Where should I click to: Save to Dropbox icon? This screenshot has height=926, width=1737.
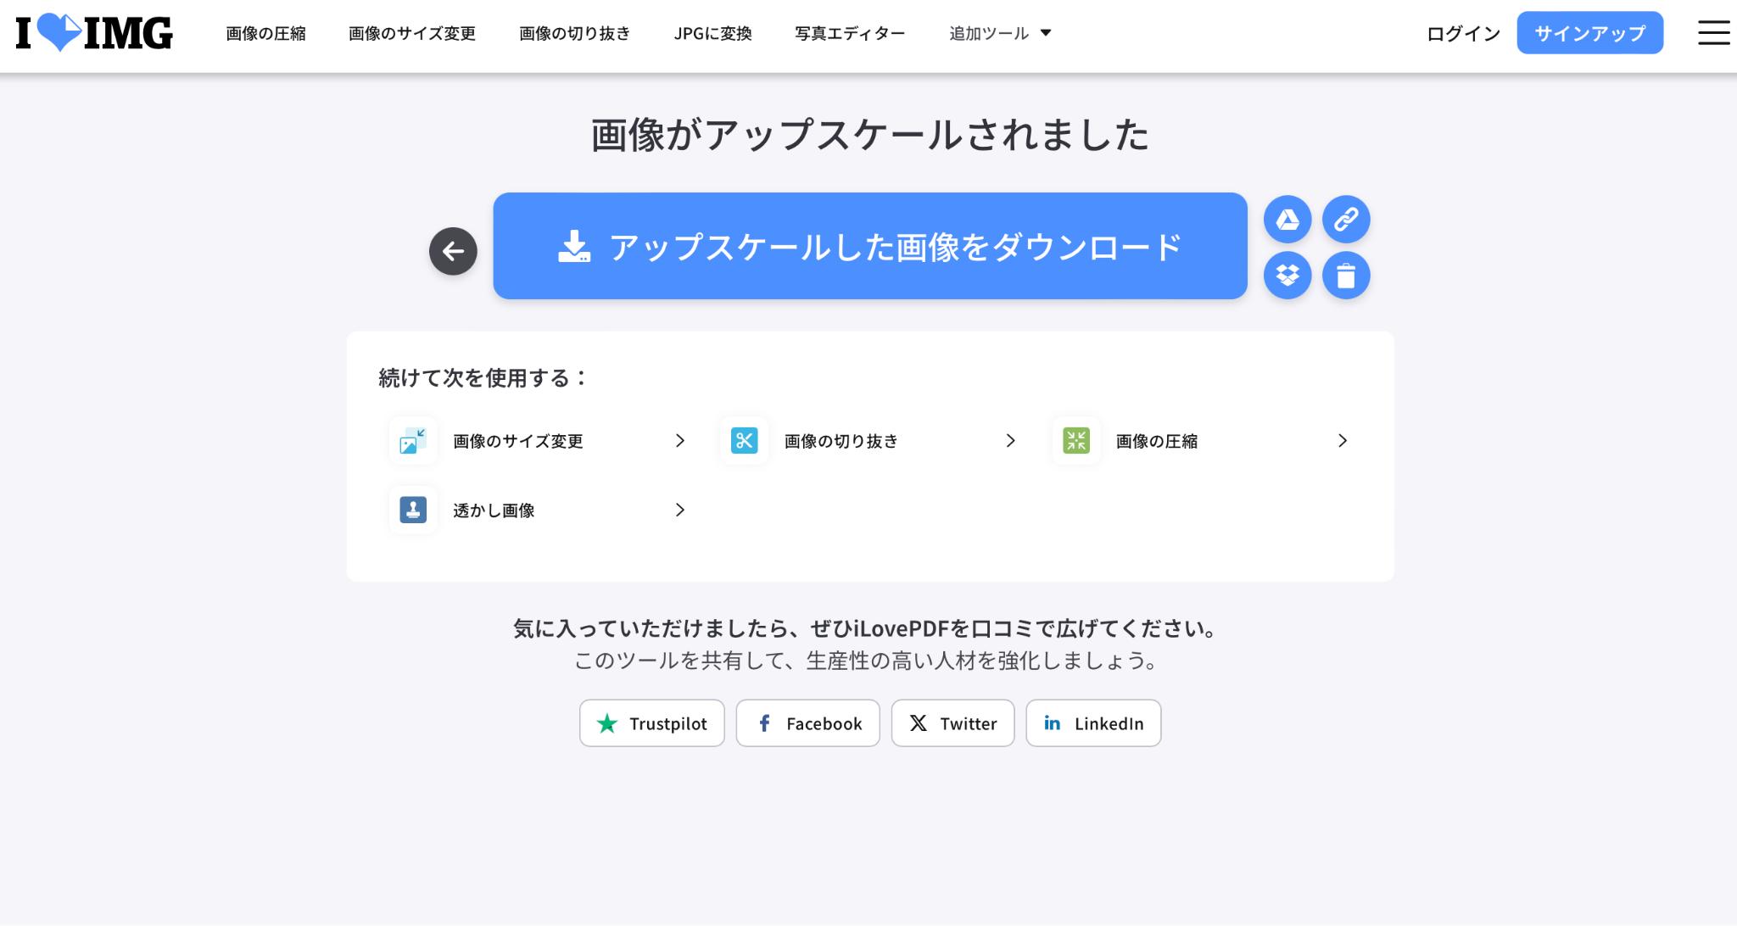1287,276
